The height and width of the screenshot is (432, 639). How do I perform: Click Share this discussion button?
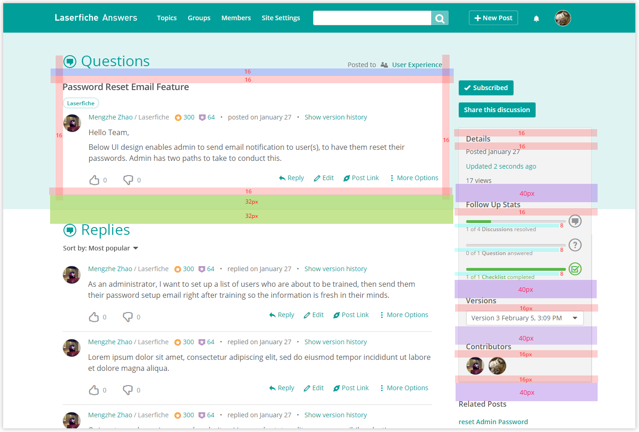tap(497, 110)
